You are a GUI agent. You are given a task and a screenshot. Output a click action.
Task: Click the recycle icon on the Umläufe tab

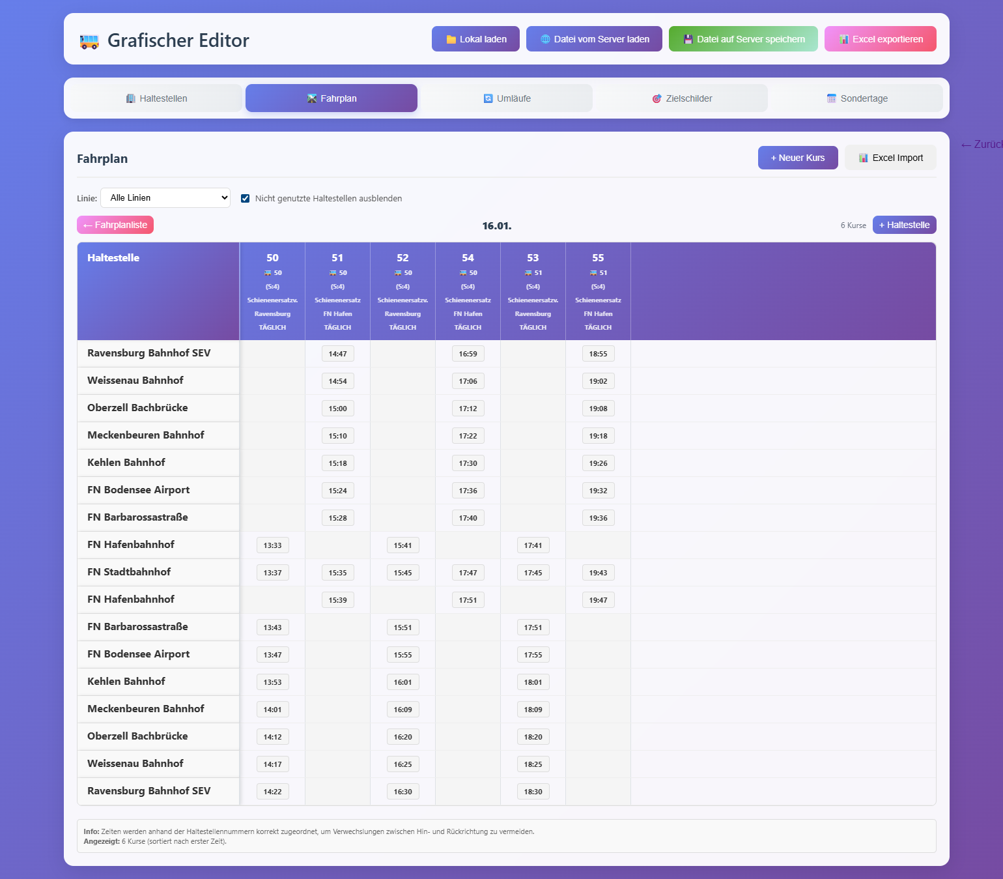coord(487,98)
